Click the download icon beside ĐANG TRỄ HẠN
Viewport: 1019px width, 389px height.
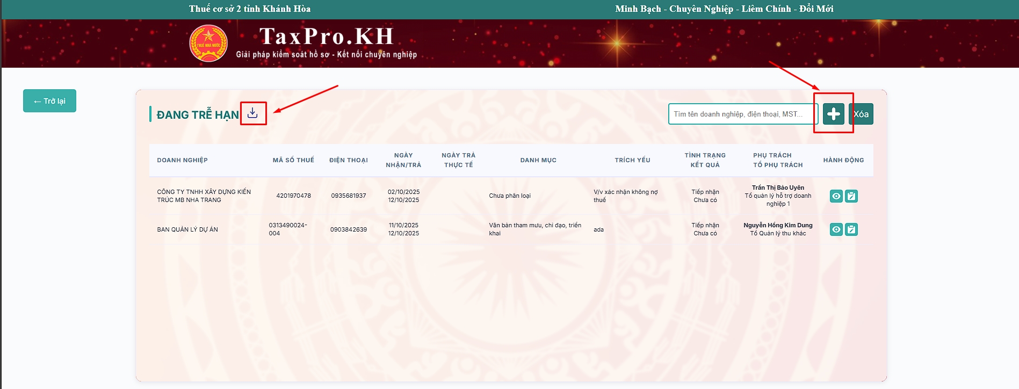point(252,113)
